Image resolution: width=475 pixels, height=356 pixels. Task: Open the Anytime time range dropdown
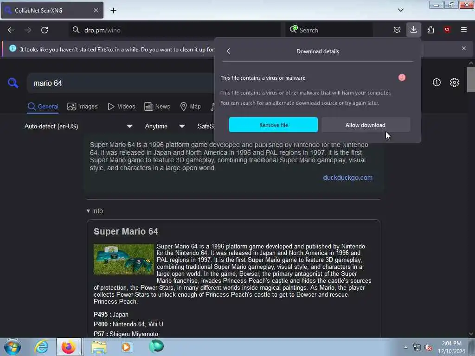pyautogui.click(x=165, y=126)
